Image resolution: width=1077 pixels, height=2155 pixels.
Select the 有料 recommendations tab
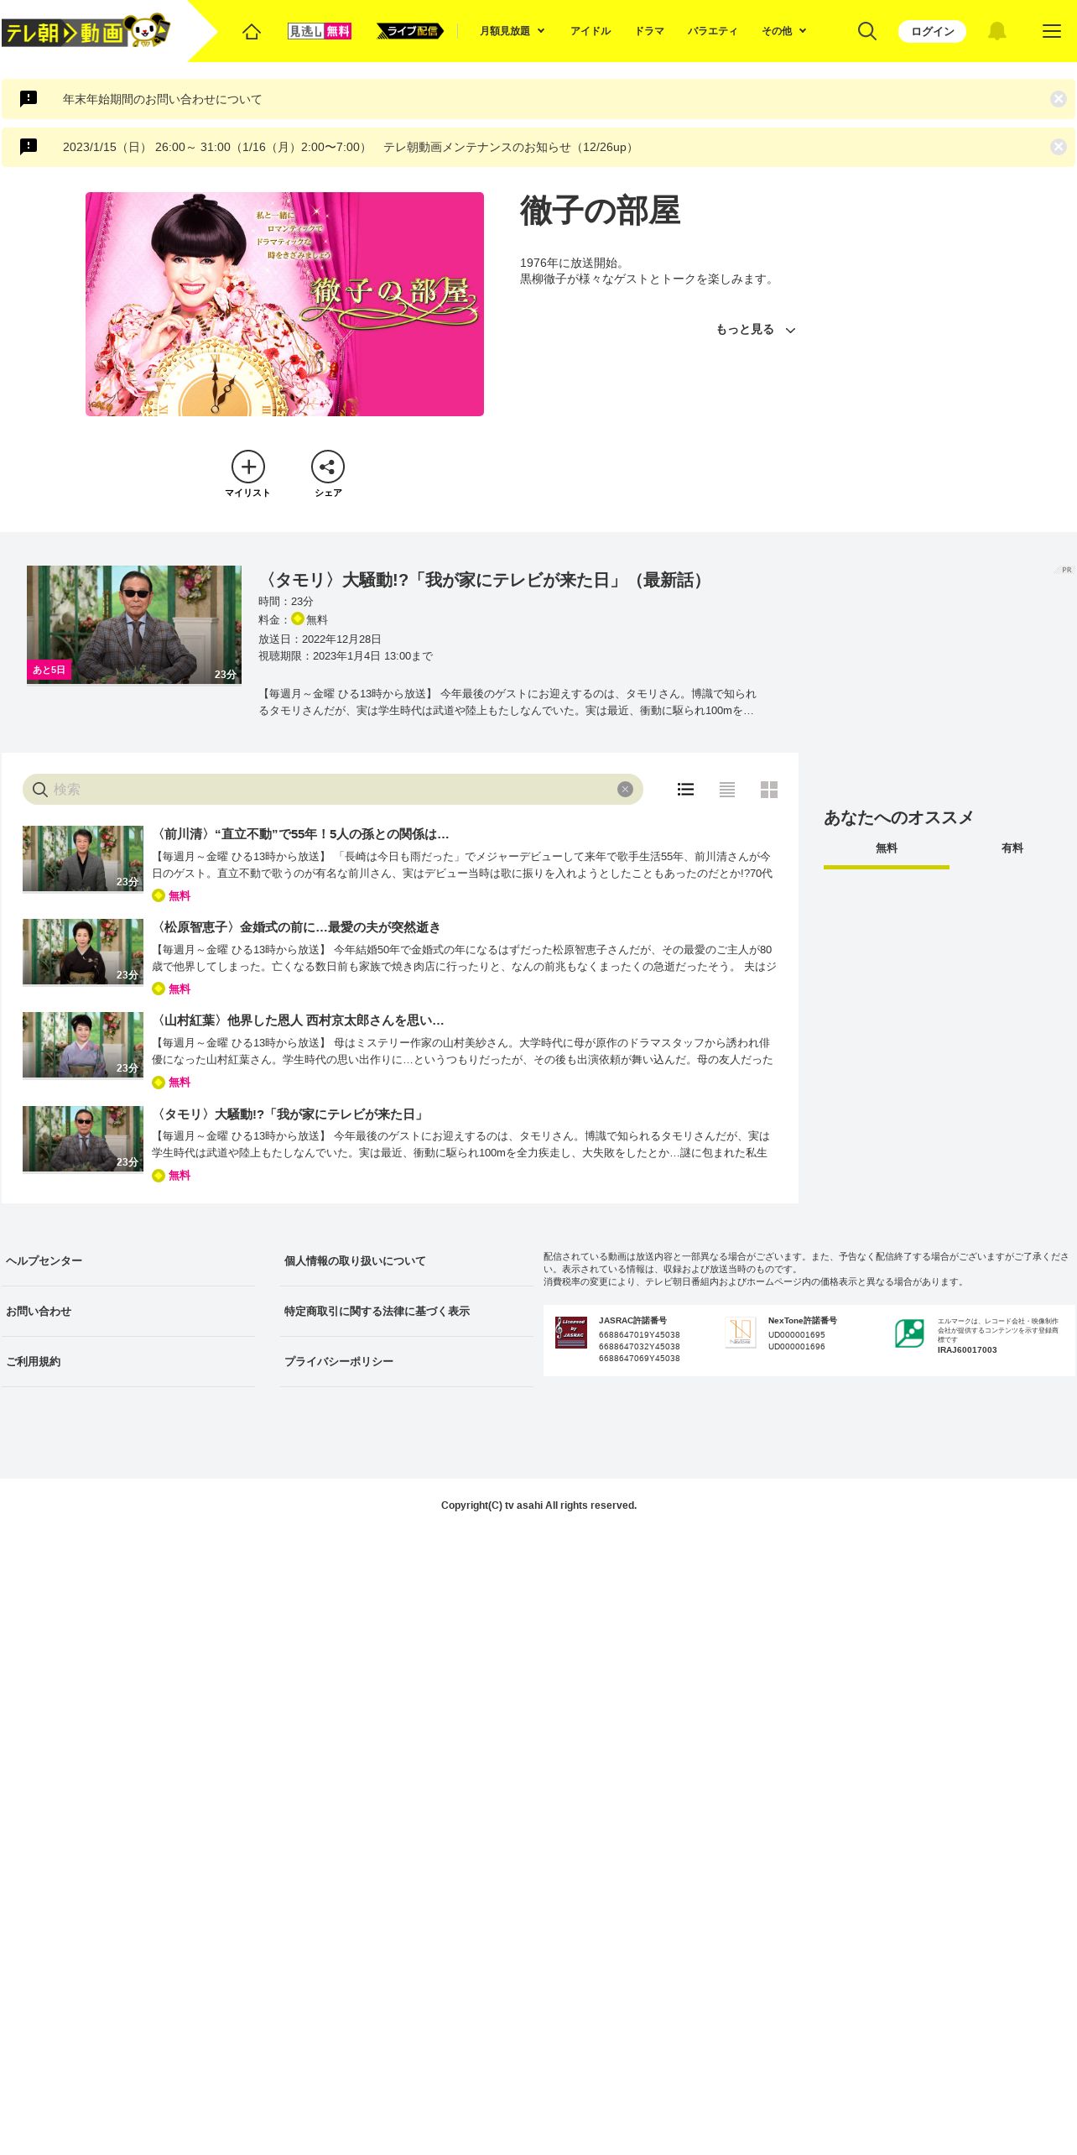(x=1012, y=850)
